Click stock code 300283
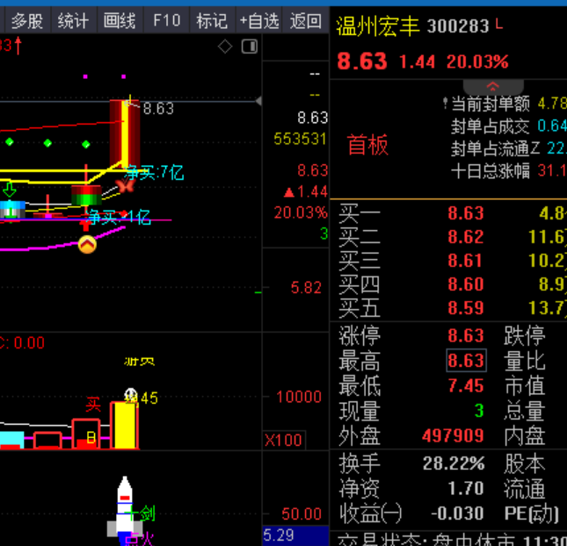 pos(458,26)
